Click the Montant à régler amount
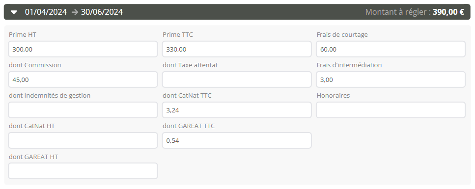Image resolution: width=475 pixels, height=189 pixels. tap(448, 12)
